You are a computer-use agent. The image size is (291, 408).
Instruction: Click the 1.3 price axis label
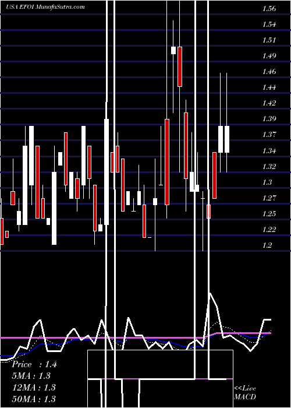coord(267,182)
